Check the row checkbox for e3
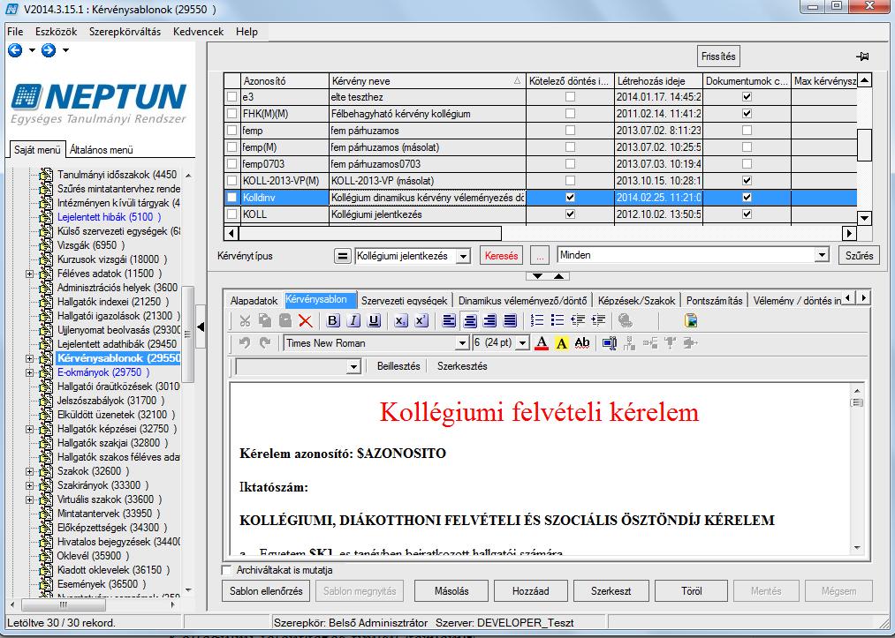 click(x=231, y=97)
